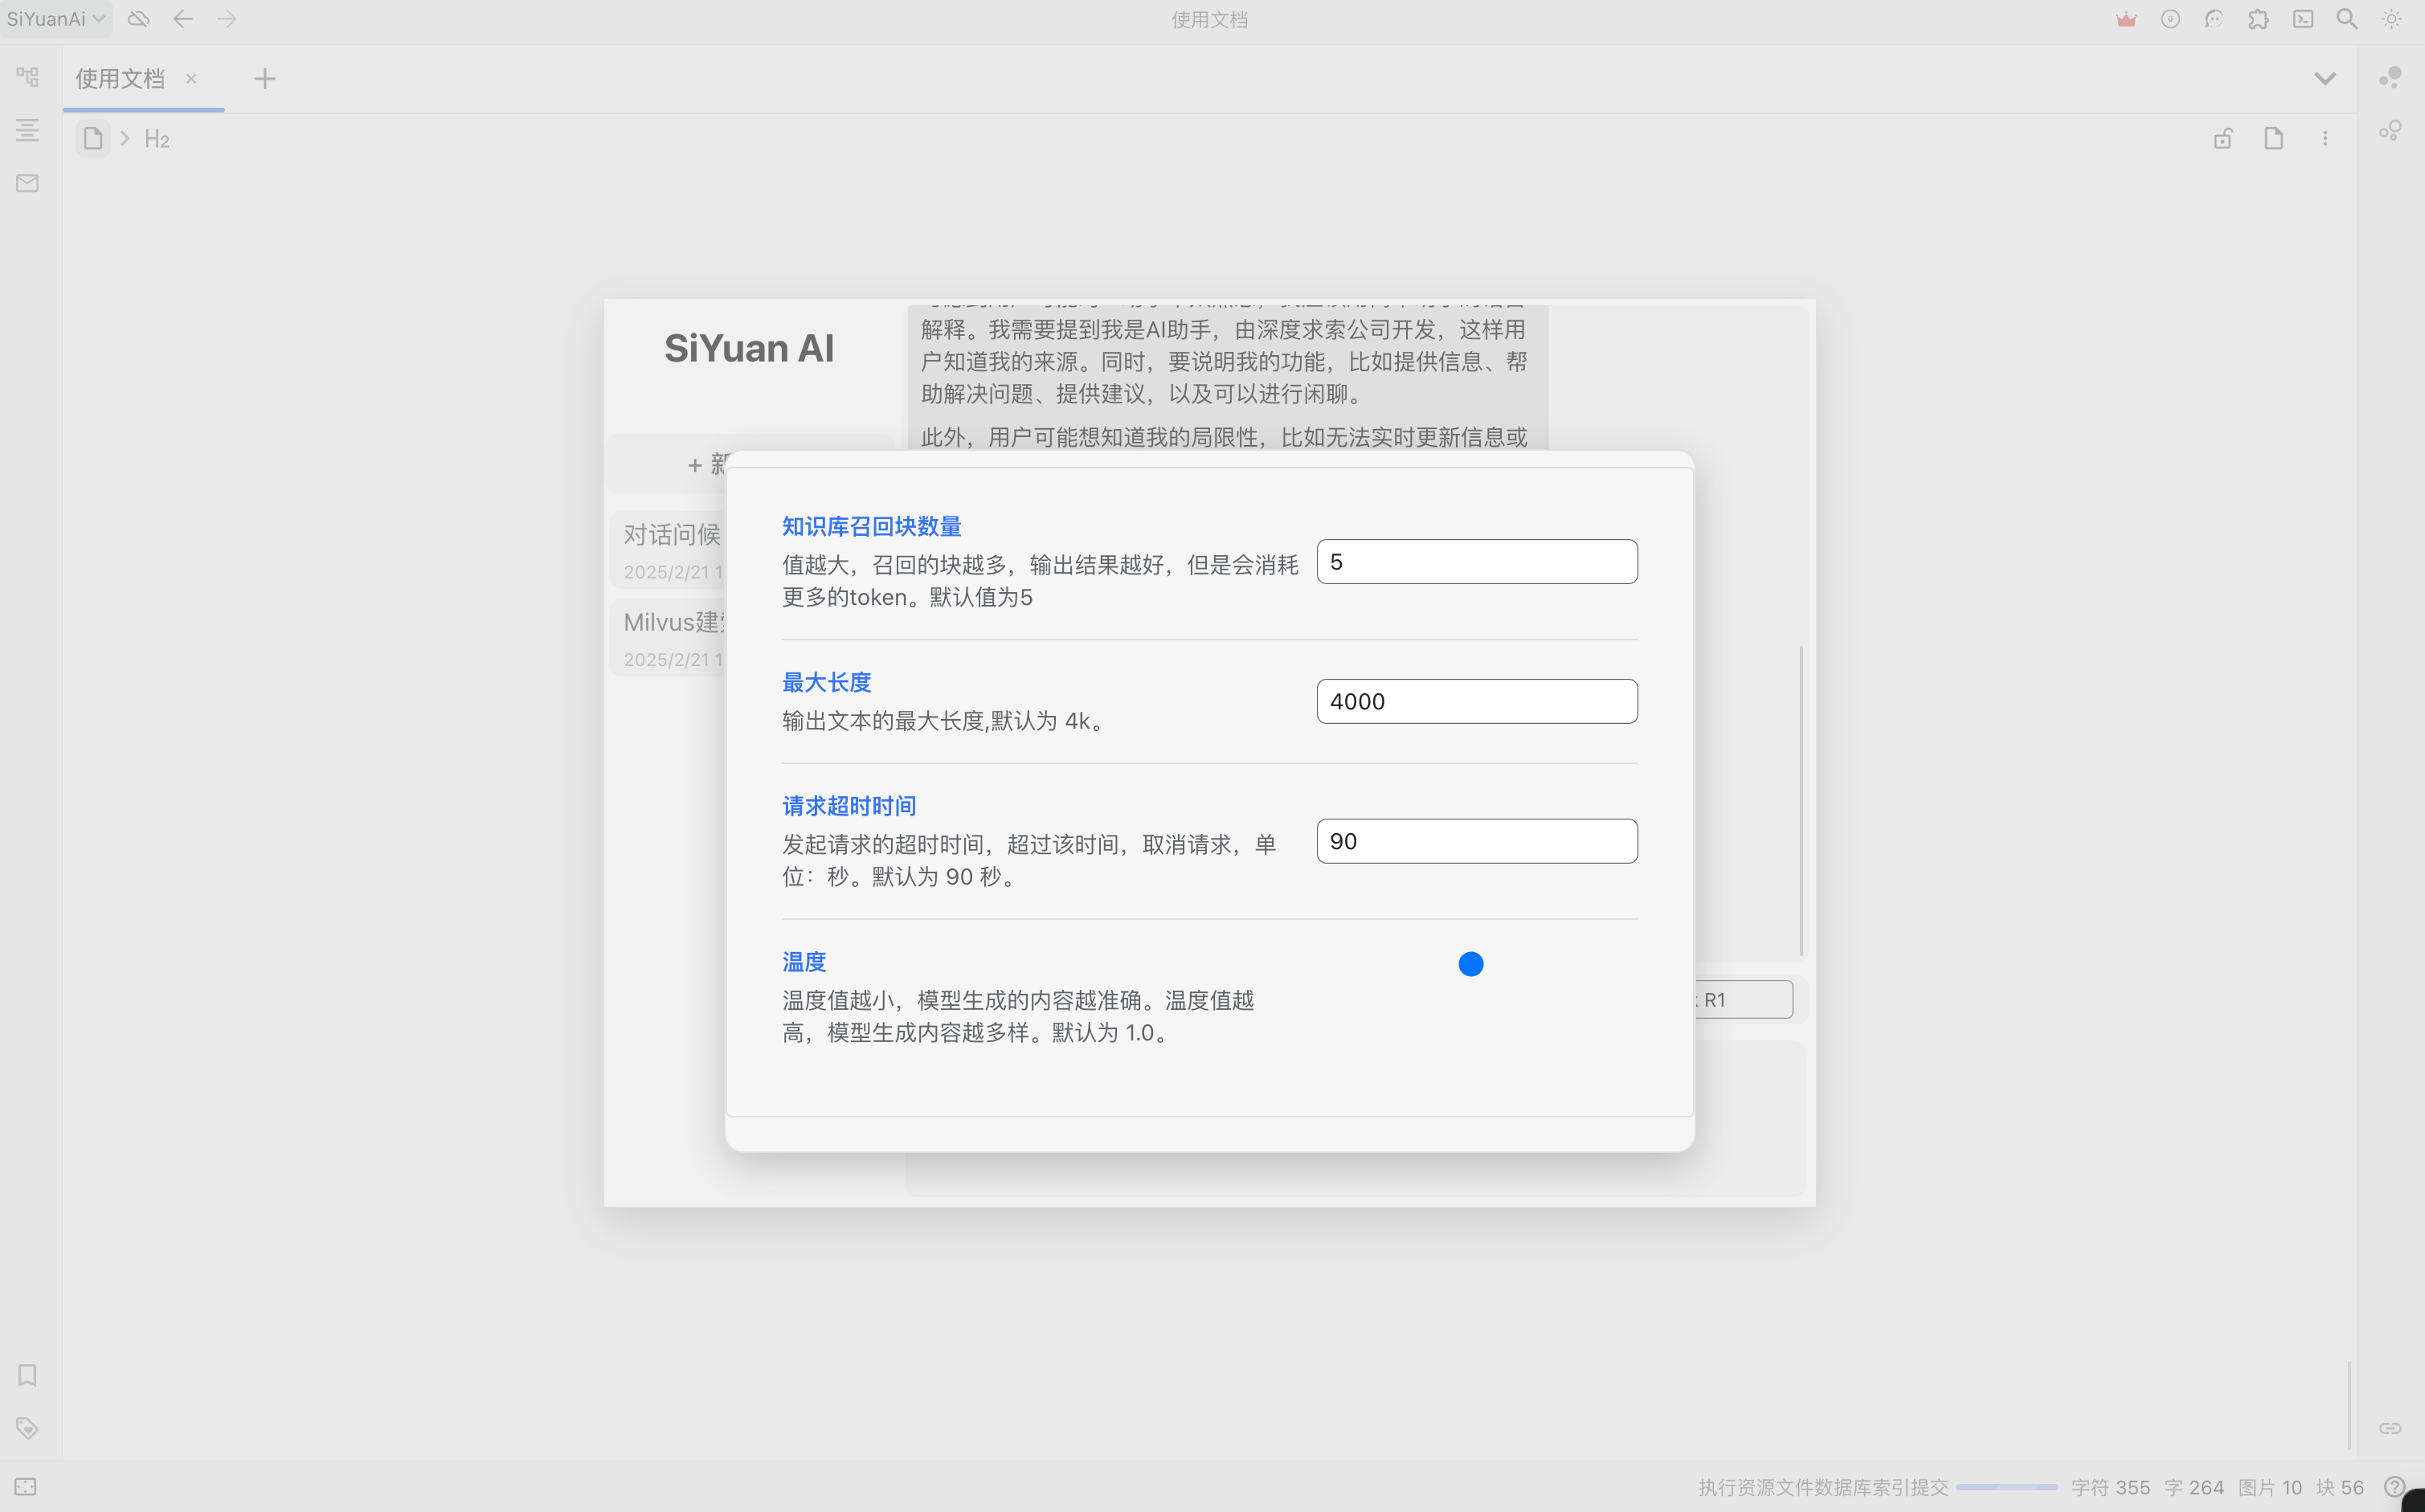The height and width of the screenshot is (1512, 2425).
Task: Open the file tree panel in sidebar
Action: tap(27, 76)
